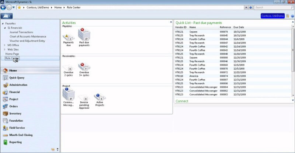Screen dimensions: 295x153
Task: Select Financial in the navigation pane
Action: pos(14,92)
